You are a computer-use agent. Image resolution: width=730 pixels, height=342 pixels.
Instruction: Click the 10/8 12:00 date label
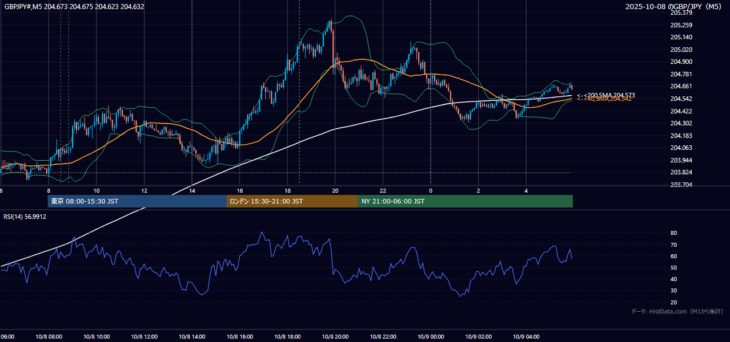144,336
